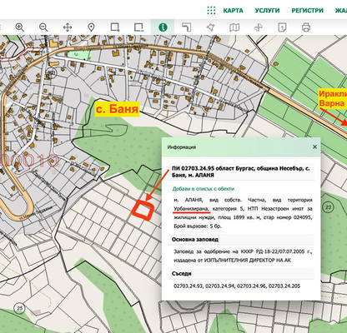Viewport: 347px width, 333px height.
Task: Open the document note icon
Action: tap(282, 27)
